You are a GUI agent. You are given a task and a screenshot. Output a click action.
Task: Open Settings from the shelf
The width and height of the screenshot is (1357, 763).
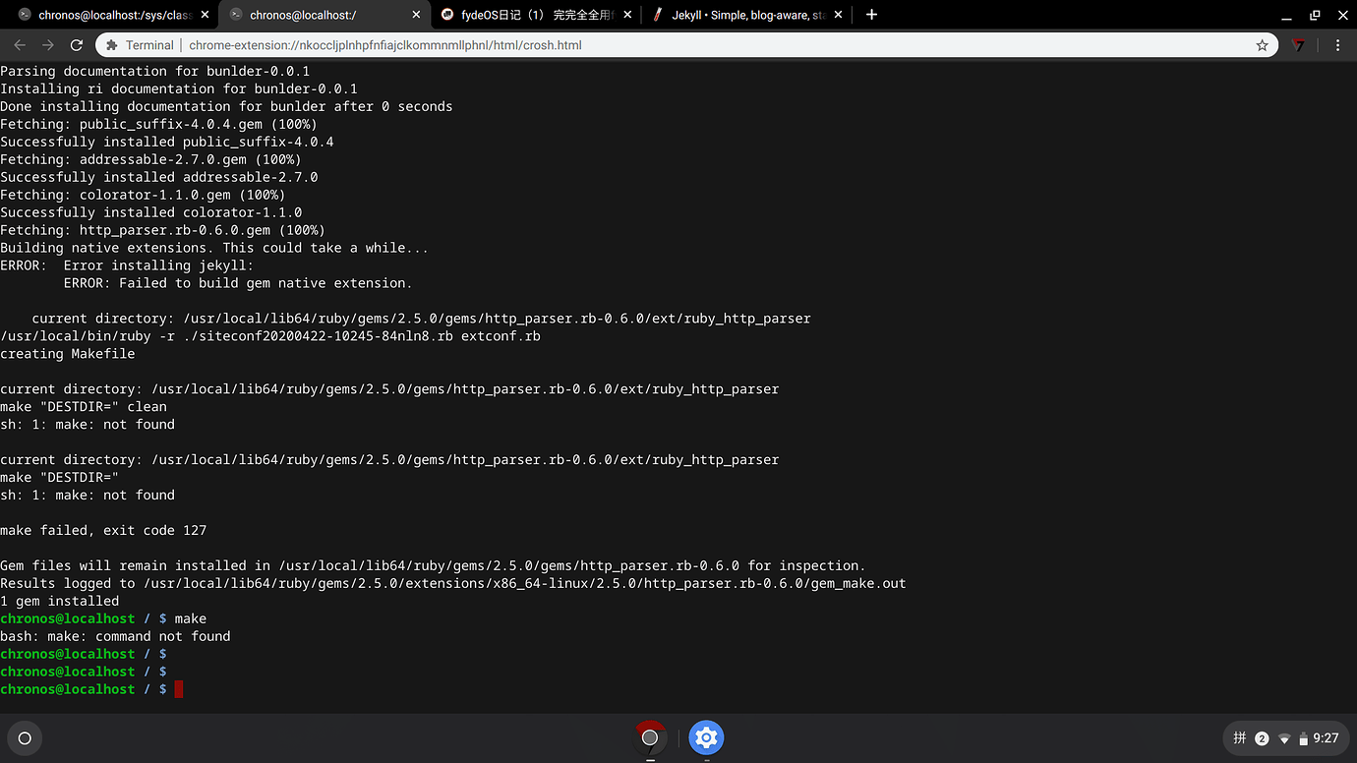point(706,738)
